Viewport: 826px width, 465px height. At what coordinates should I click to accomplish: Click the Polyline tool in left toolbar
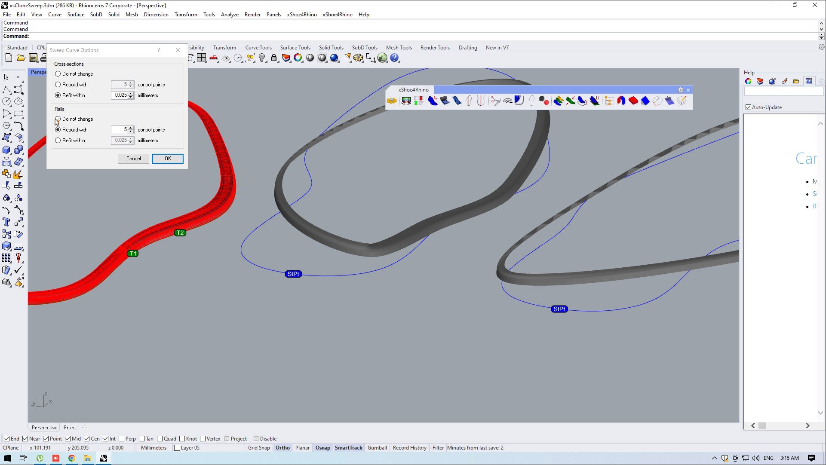point(6,89)
